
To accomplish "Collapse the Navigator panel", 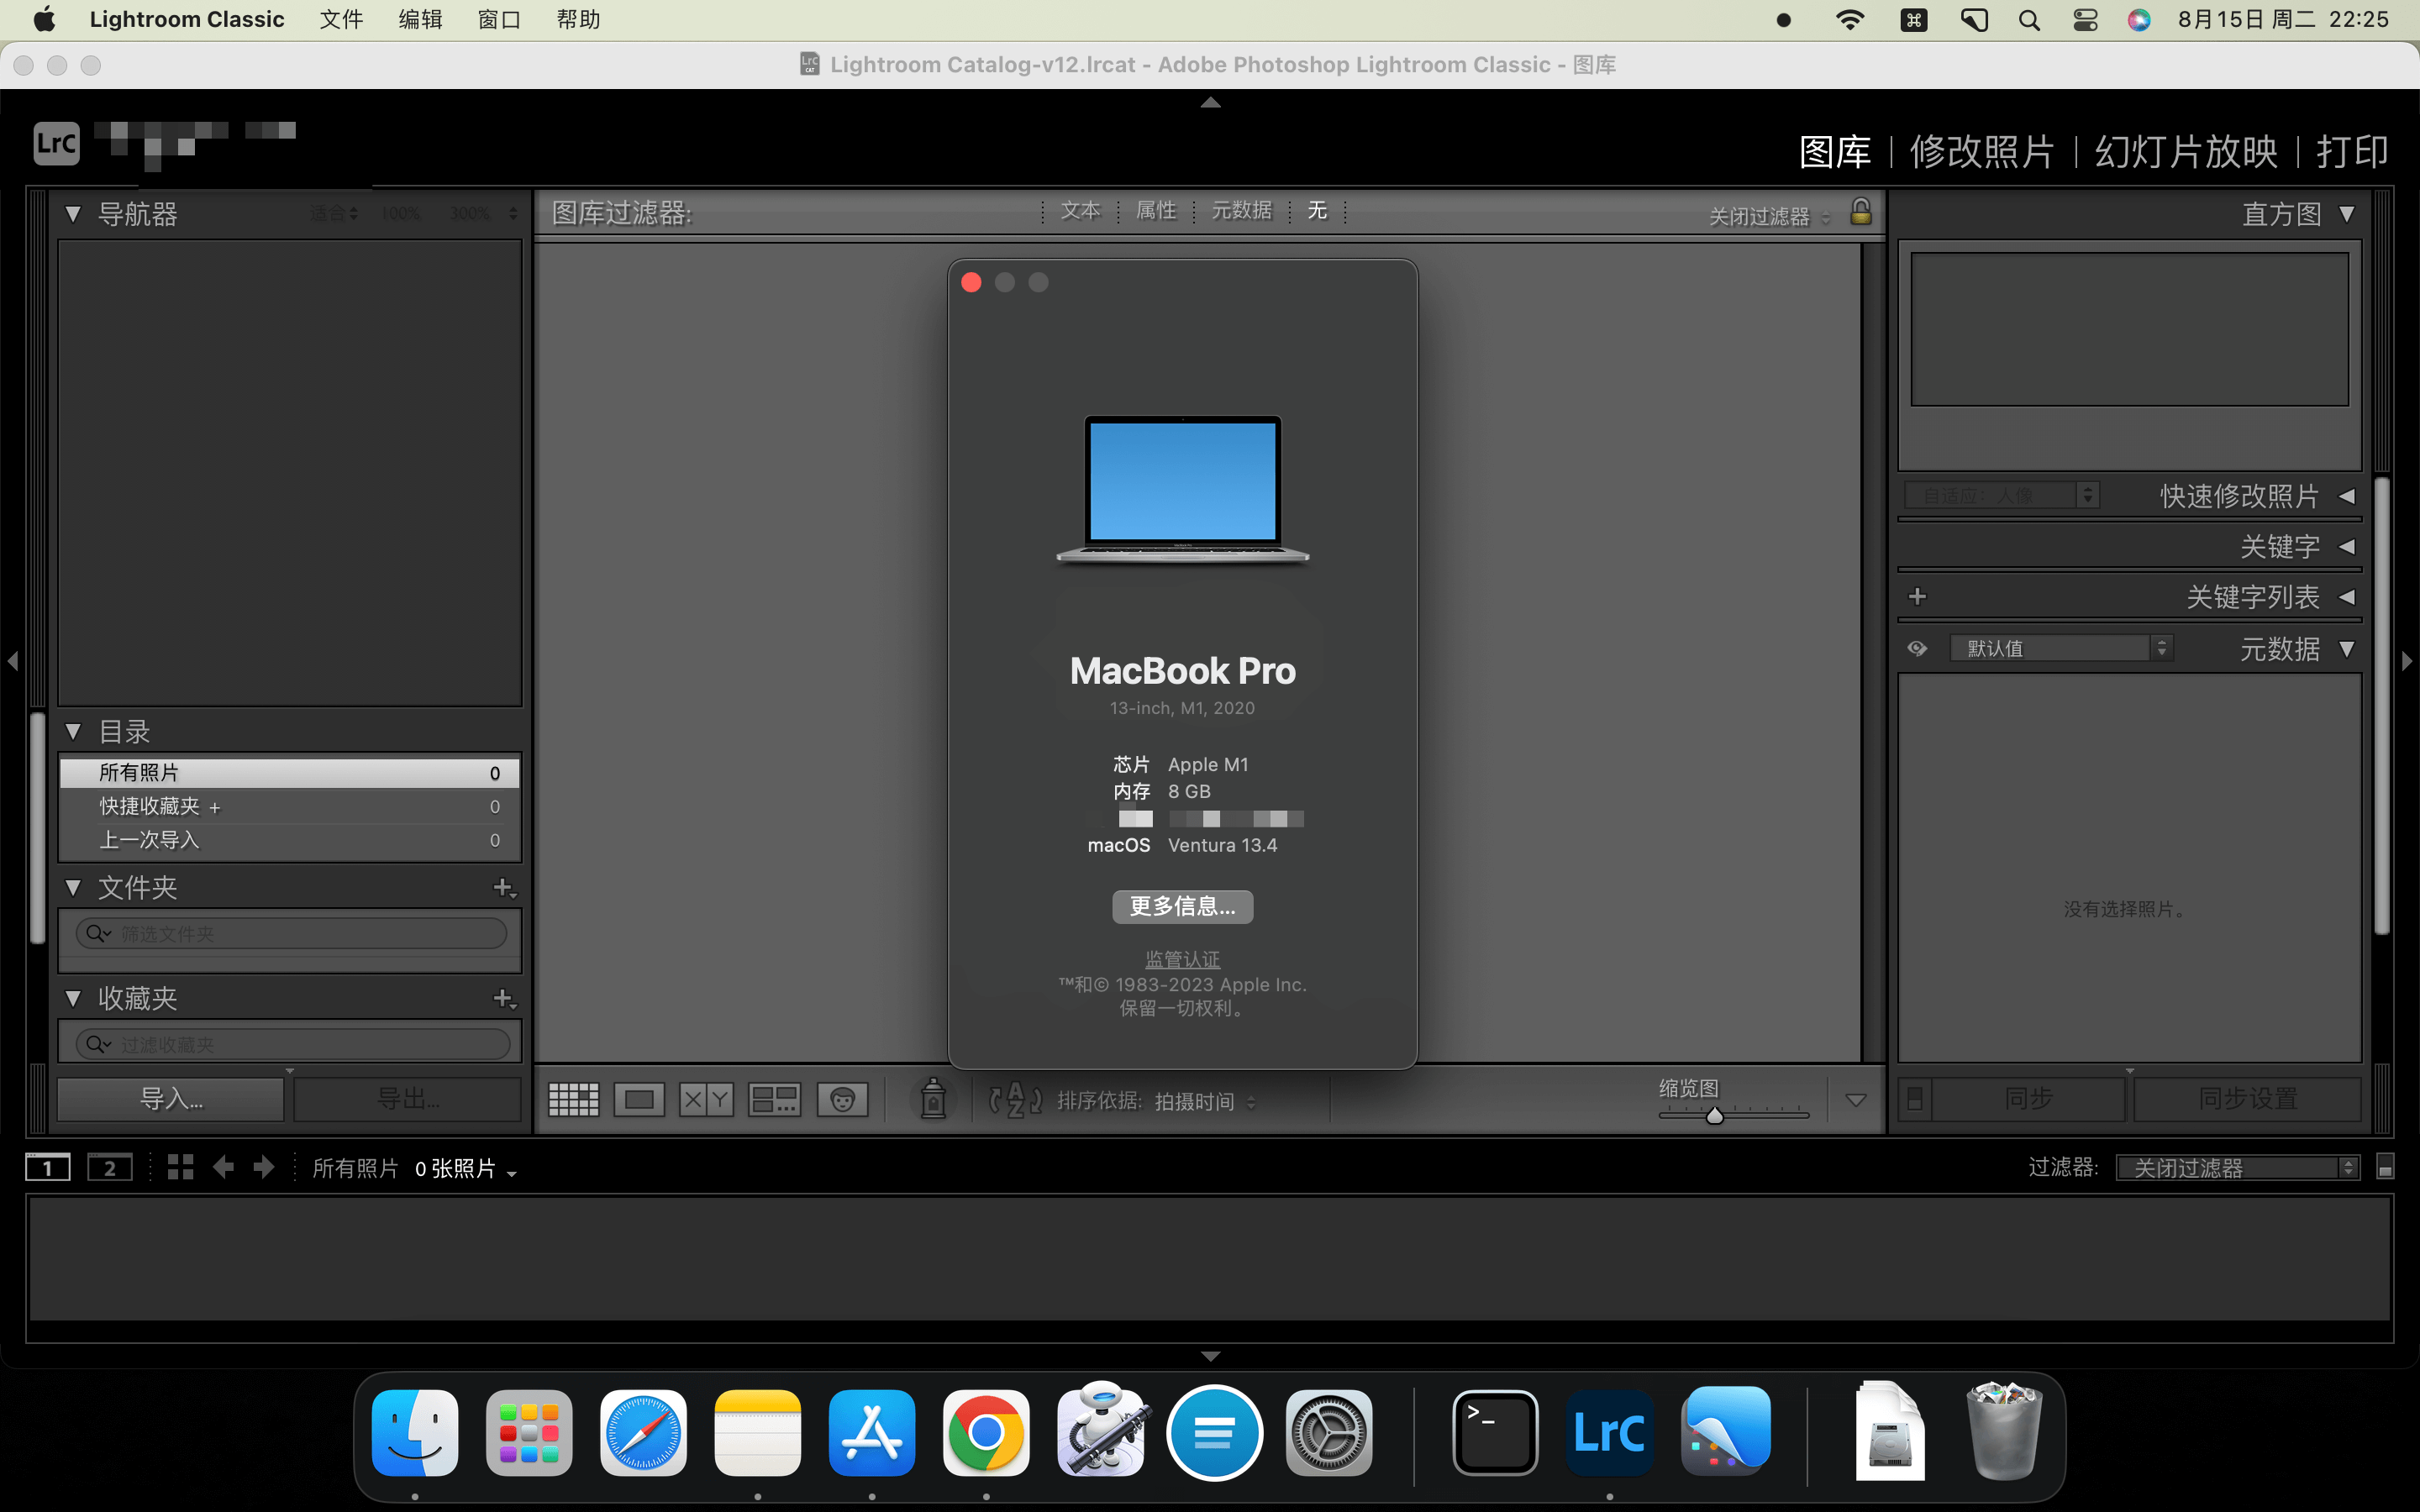I will 73,214.
